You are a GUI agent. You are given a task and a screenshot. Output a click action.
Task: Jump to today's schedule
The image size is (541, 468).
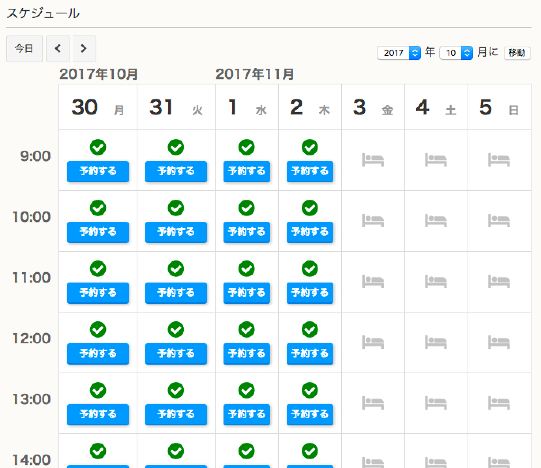(x=24, y=49)
